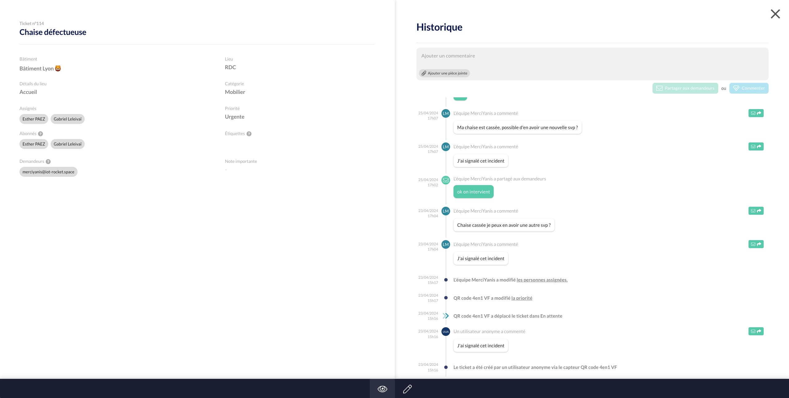
Task: Click the eye view mode icon
Action: (382, 389)
